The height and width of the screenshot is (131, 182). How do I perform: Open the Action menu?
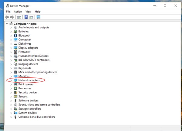(18, 12)
